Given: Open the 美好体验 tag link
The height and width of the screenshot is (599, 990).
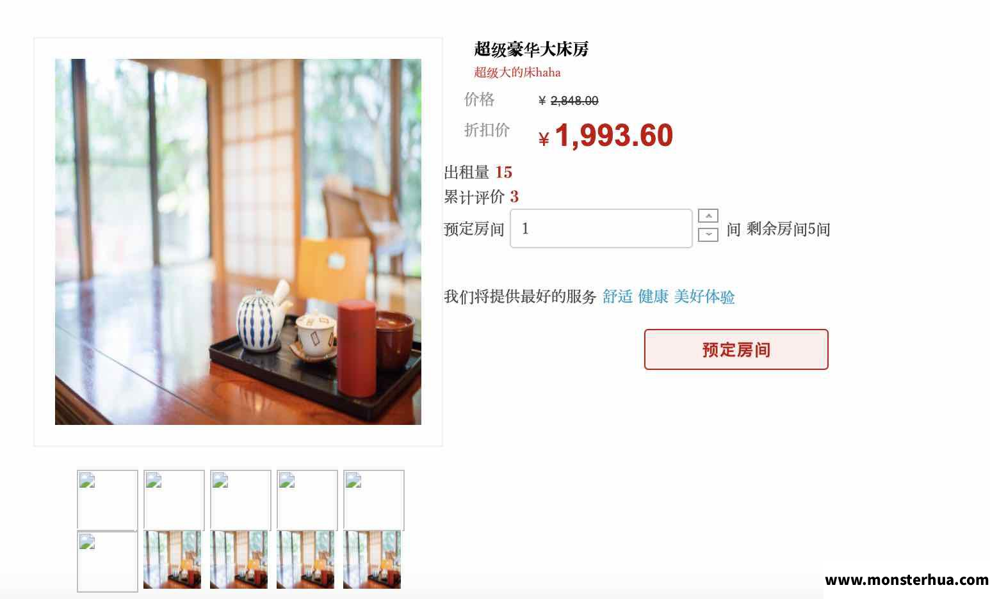Looking at the screenshot, I should [x=704, y=296].
